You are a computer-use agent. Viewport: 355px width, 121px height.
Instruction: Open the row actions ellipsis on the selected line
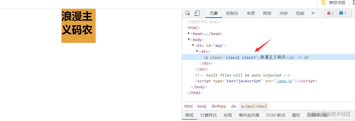(x=184, y=57)
